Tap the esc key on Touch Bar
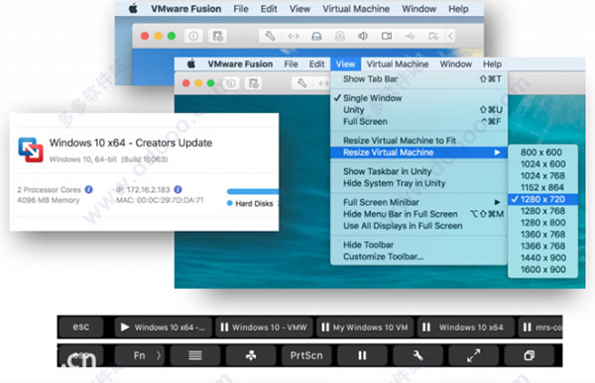Screen dimensions: 595x383 tap(81, 327)
